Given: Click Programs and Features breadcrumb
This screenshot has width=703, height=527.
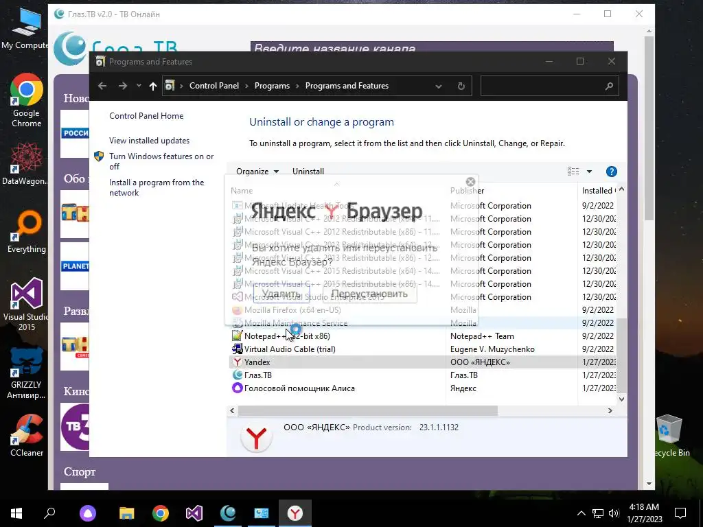Looking at the screenshot, I should click(347, 86).
